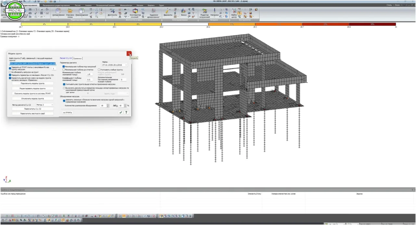Expand the Нормы СП 22.13330 dropdown

click(x=115, y=65)
